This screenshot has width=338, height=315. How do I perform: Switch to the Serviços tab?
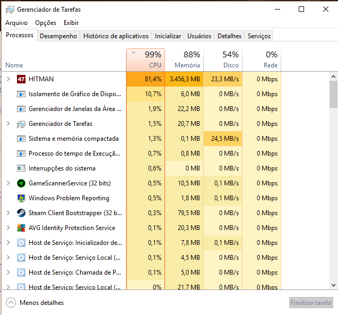pyautogui.click(x=259, y=36)
